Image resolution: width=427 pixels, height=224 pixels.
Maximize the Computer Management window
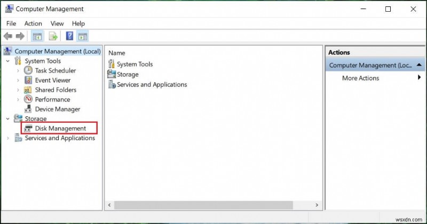coord(388,9)
